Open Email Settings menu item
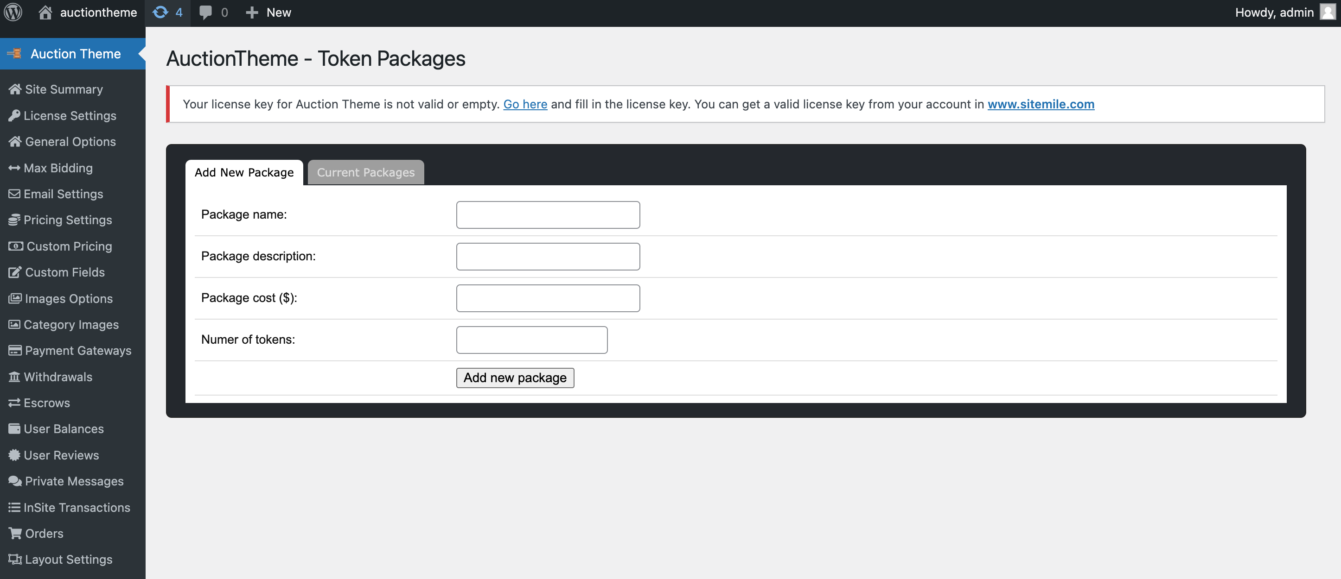Screen dimensions: 1341x579 click(64, 194)
